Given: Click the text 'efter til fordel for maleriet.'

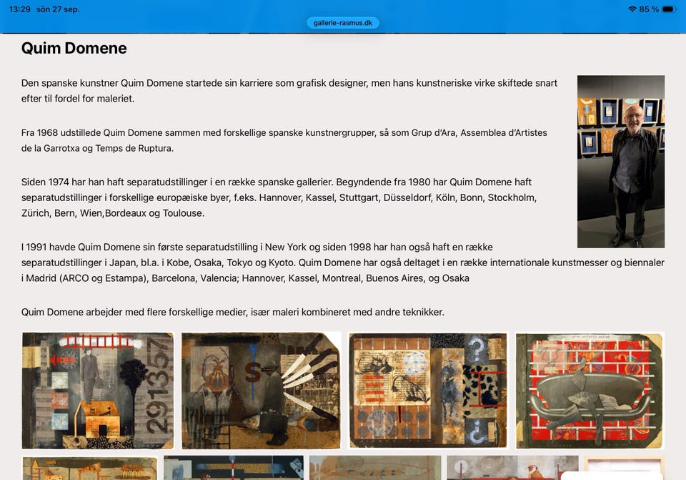Looking at the screenshot, I should pyautogui.click(x=78, y=99).
